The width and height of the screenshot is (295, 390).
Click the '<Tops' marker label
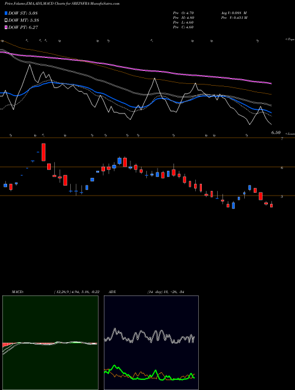tap(290, 40)
